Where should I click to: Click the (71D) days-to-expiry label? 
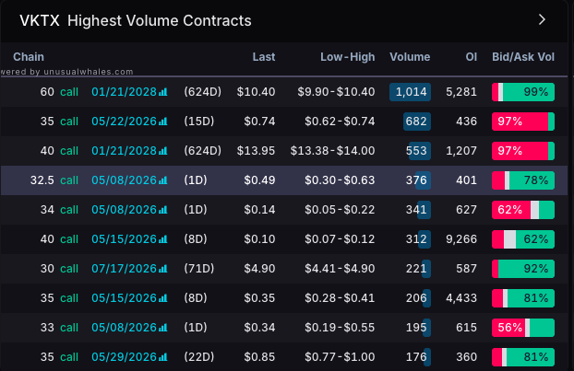[198, 269]
